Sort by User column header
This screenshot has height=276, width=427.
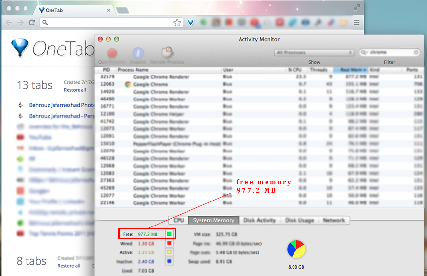pos(253,70)
